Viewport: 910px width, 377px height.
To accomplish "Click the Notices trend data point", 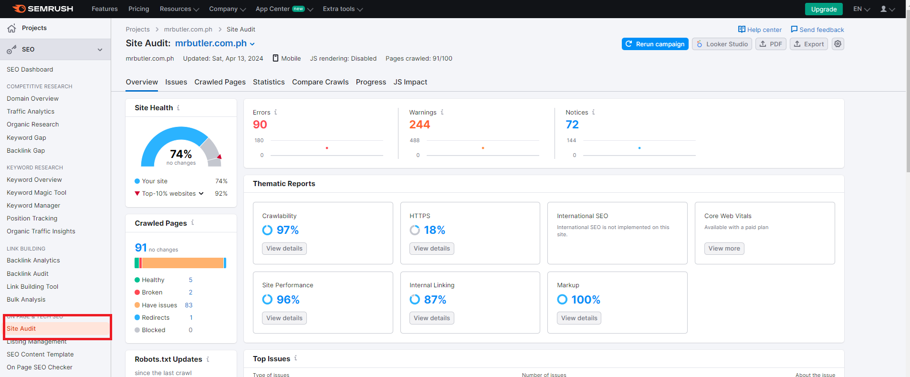I will tap(639, 148).
